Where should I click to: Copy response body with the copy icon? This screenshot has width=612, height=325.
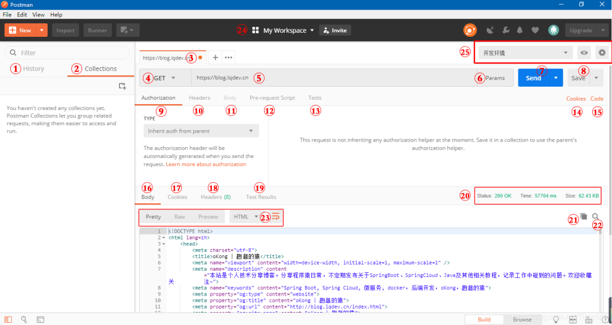[584, 216]
